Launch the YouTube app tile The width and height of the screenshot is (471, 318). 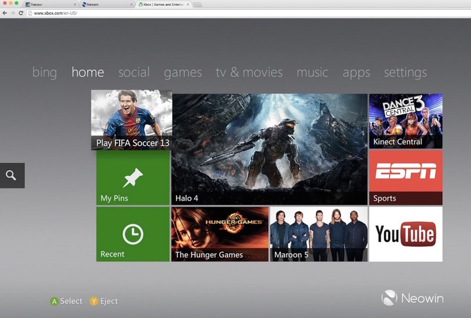tap(406, 234)
